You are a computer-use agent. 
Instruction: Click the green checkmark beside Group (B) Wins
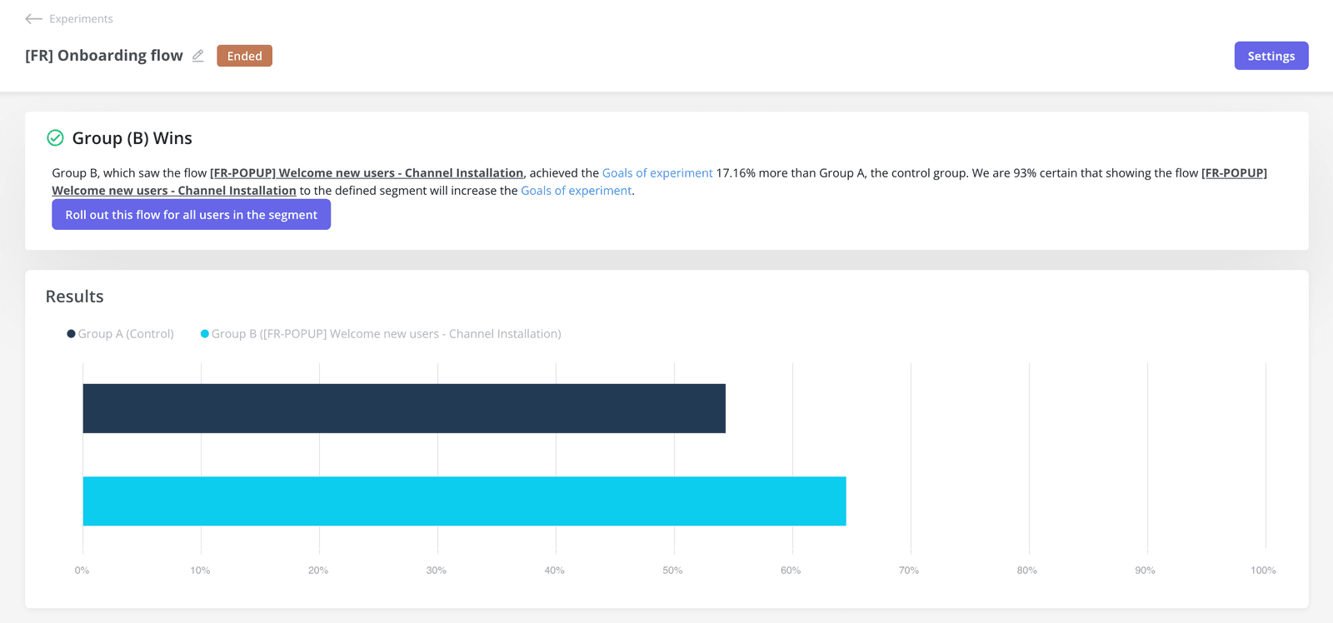click(55, 138)
